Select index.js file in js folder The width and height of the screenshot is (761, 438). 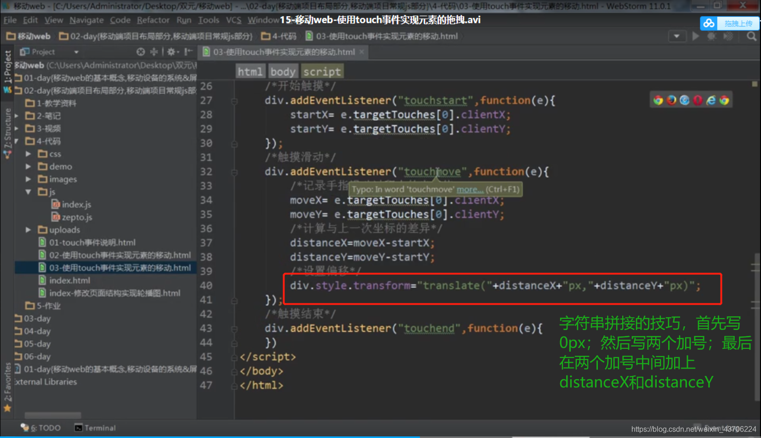(x=76, y=205)
